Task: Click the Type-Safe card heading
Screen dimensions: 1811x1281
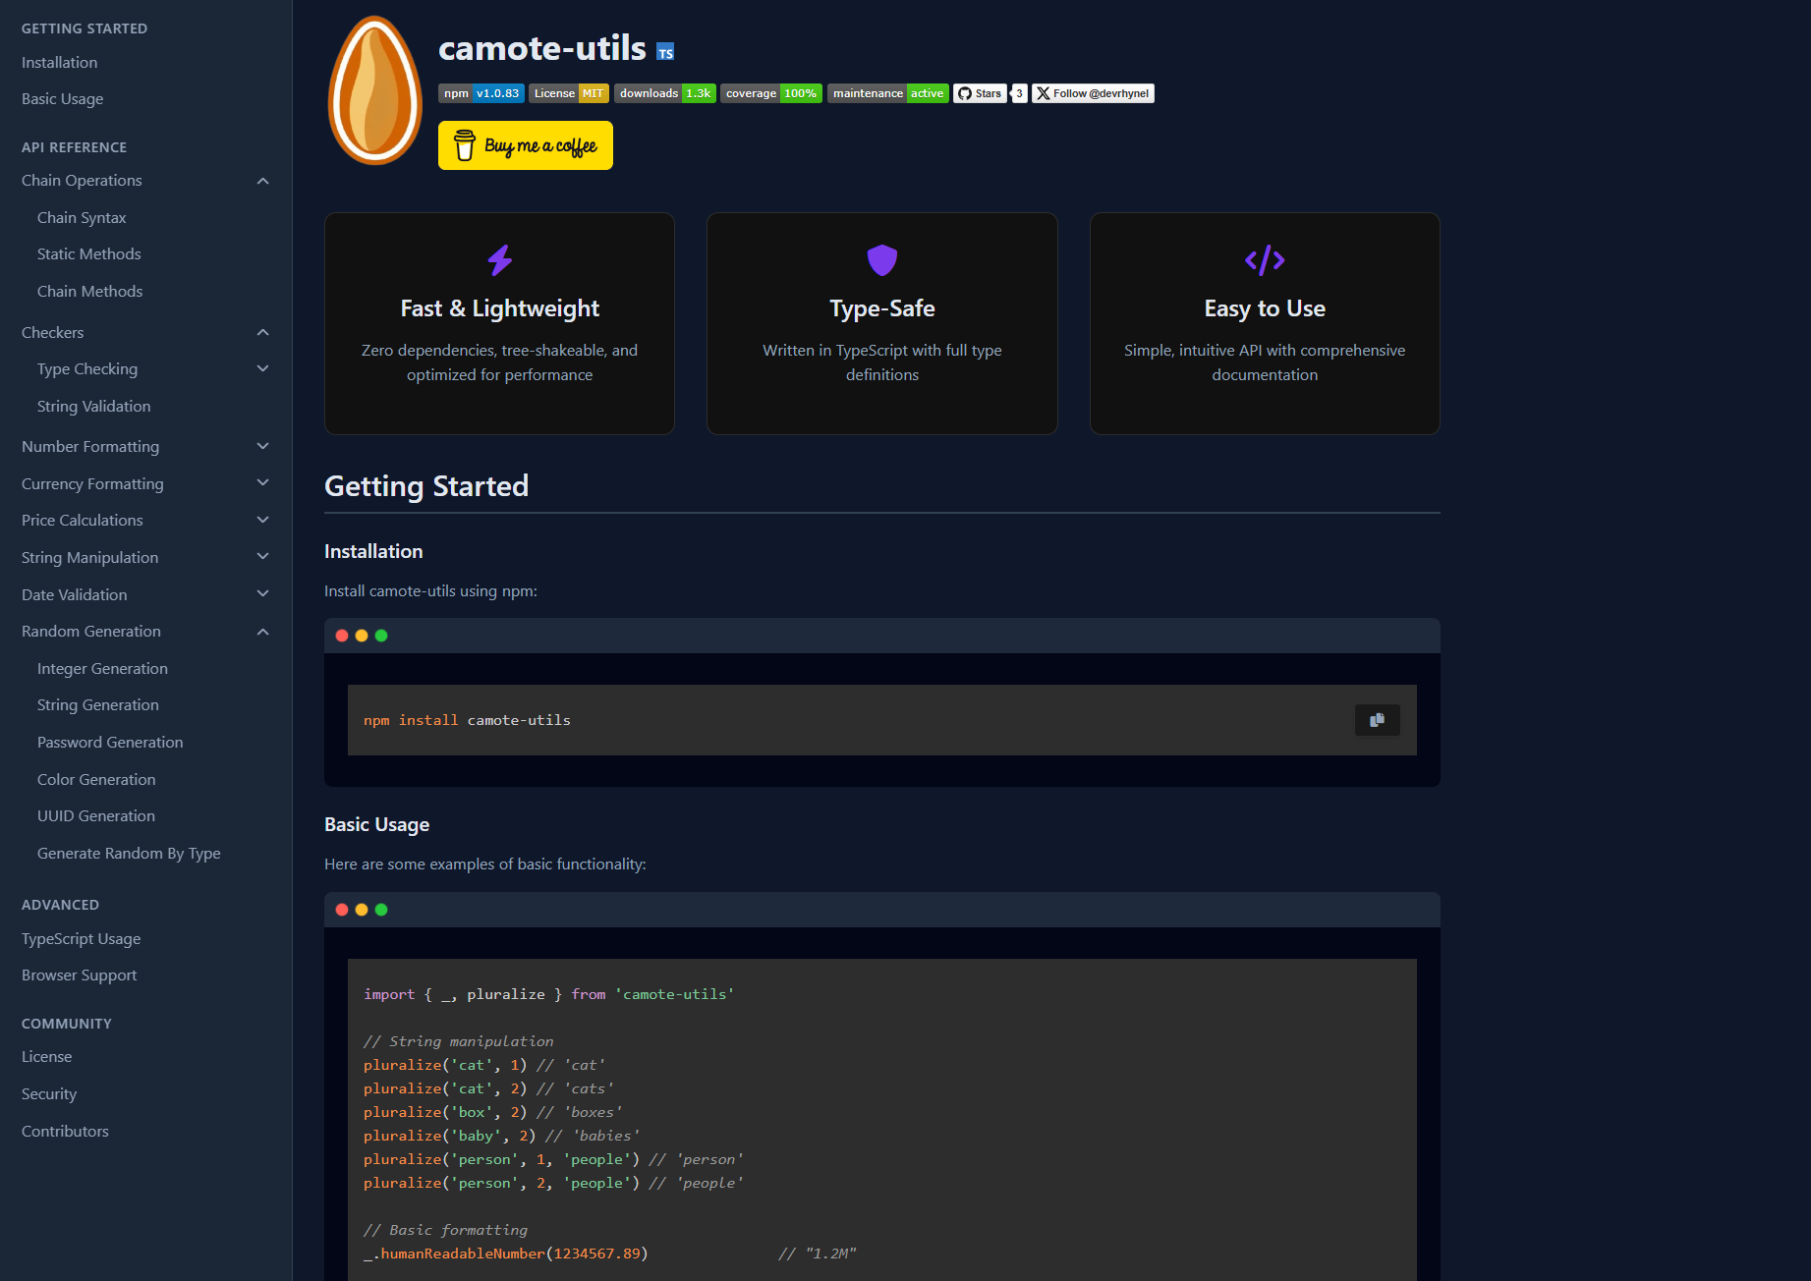Action: point(882,308)
